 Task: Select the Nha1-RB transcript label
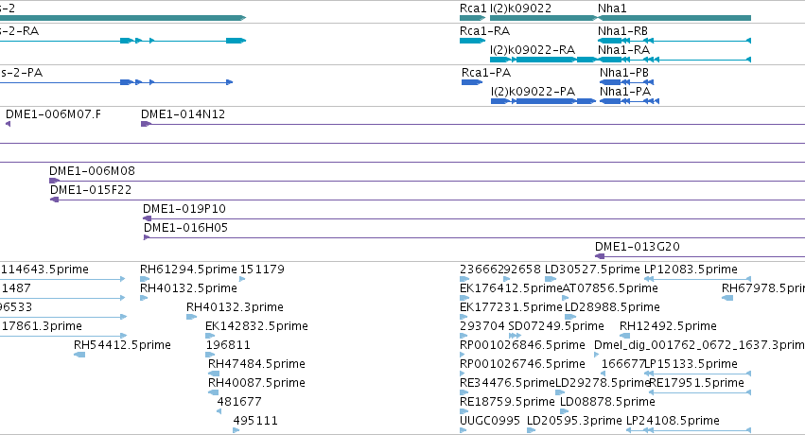pyautogui.click(x=622, y=31)
